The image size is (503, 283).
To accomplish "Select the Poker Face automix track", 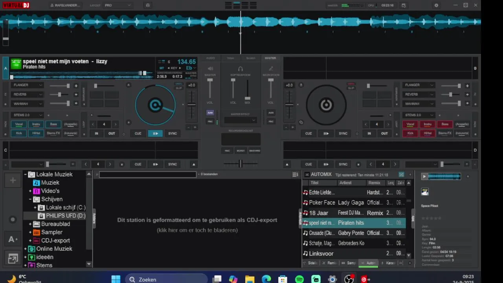I will [x=354, y=202].
